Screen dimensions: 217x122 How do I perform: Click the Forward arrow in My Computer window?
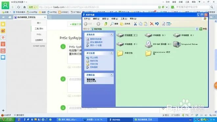pos(98,24)
